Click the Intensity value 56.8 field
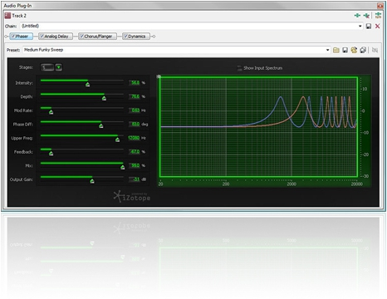 [x=135, y=83]
